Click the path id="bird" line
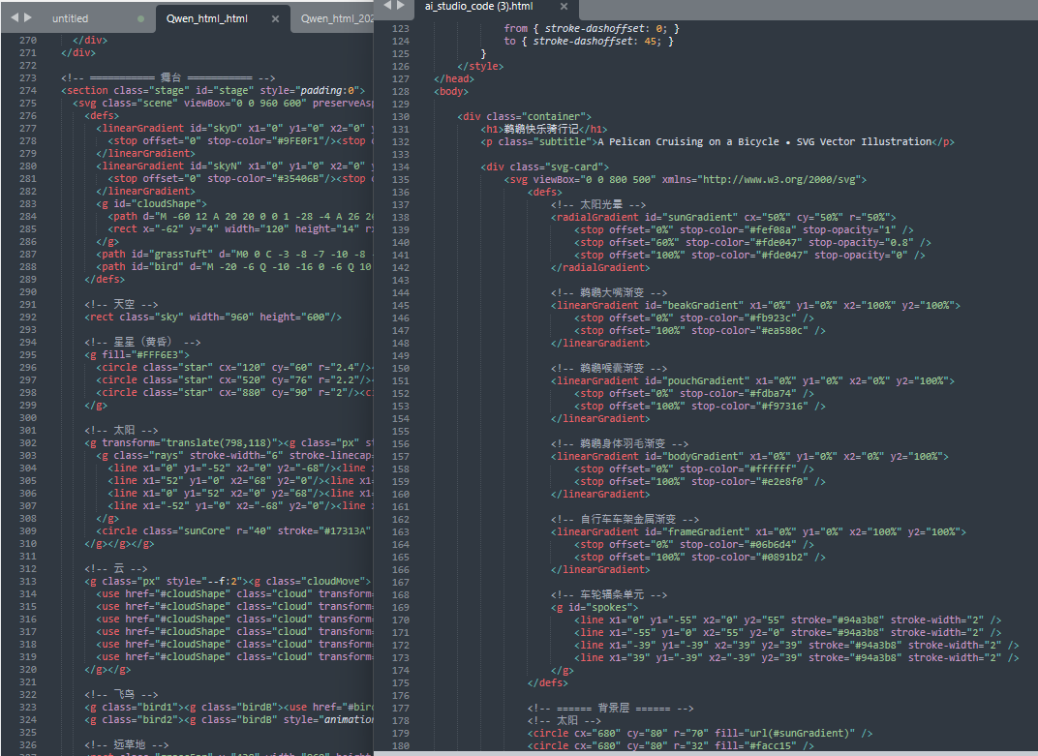Image resolution: width=1038 pixels, height=756 pixels. click(235, 266)
